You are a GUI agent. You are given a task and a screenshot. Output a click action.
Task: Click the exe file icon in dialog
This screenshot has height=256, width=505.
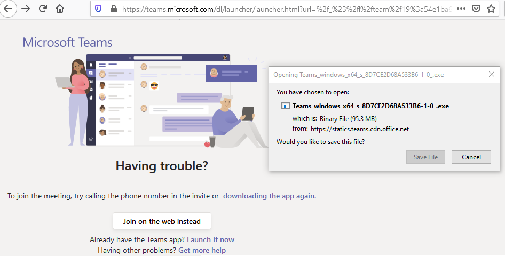(x=286, y=106)
